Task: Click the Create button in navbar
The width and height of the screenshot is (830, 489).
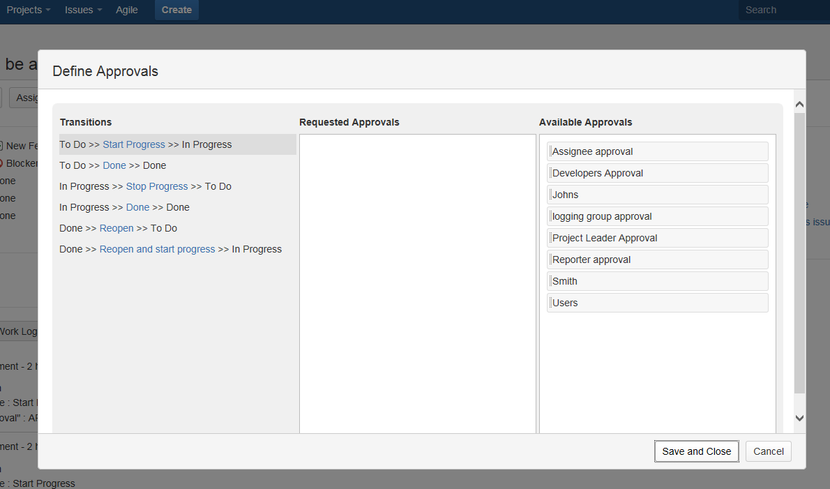Action: click(176, 10)
